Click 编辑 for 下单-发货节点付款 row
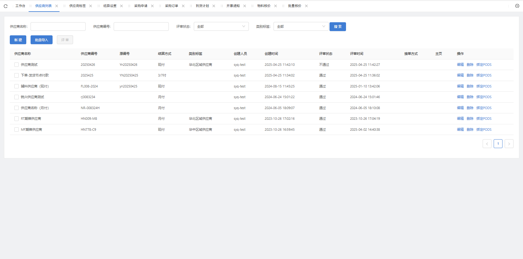Viewport: 523px width, 259px height. [460, 75]
